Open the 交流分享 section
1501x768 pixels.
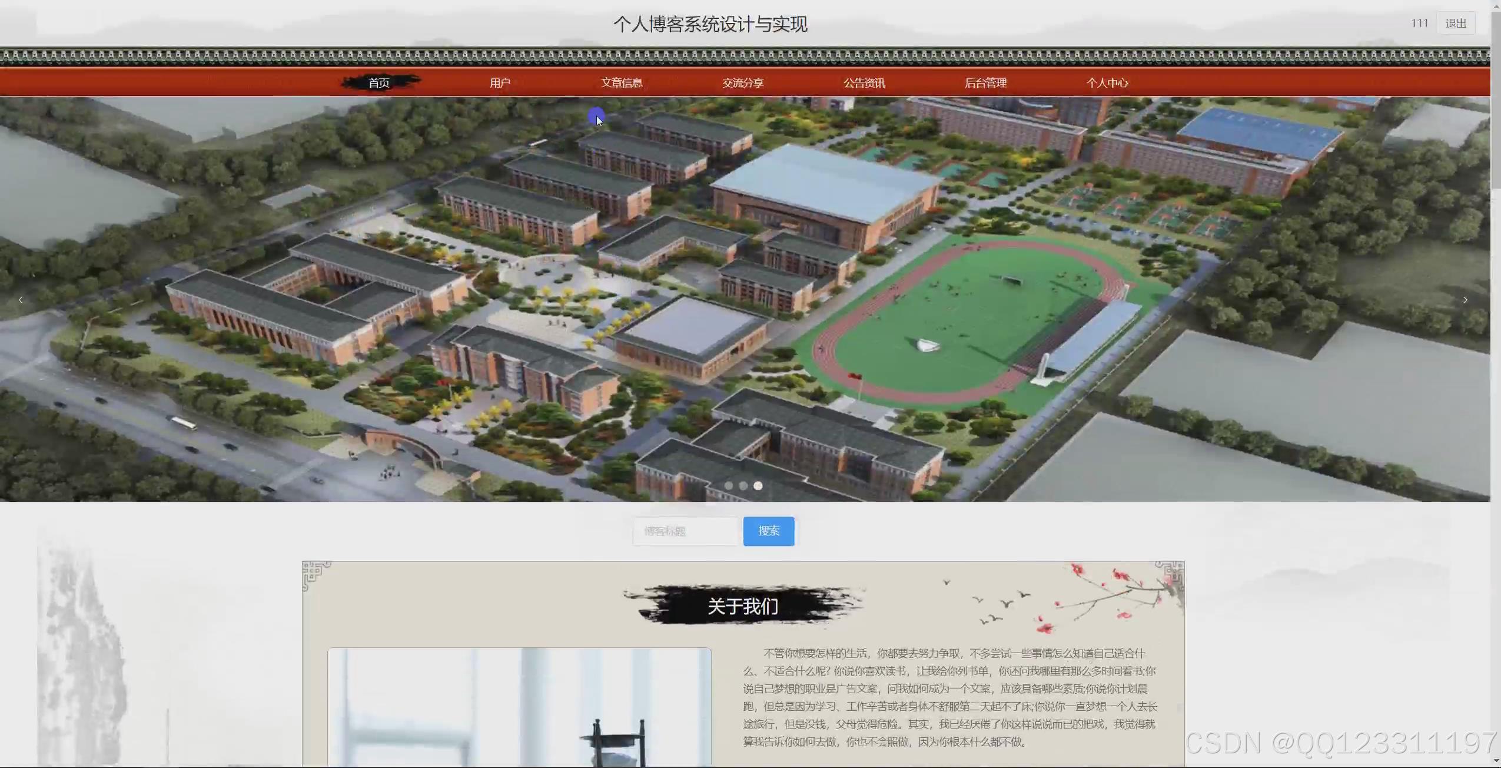pos(743,83)
